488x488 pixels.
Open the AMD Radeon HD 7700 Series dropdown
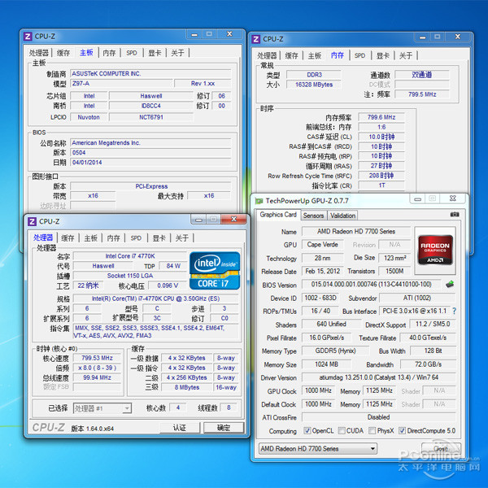(318, 448)
